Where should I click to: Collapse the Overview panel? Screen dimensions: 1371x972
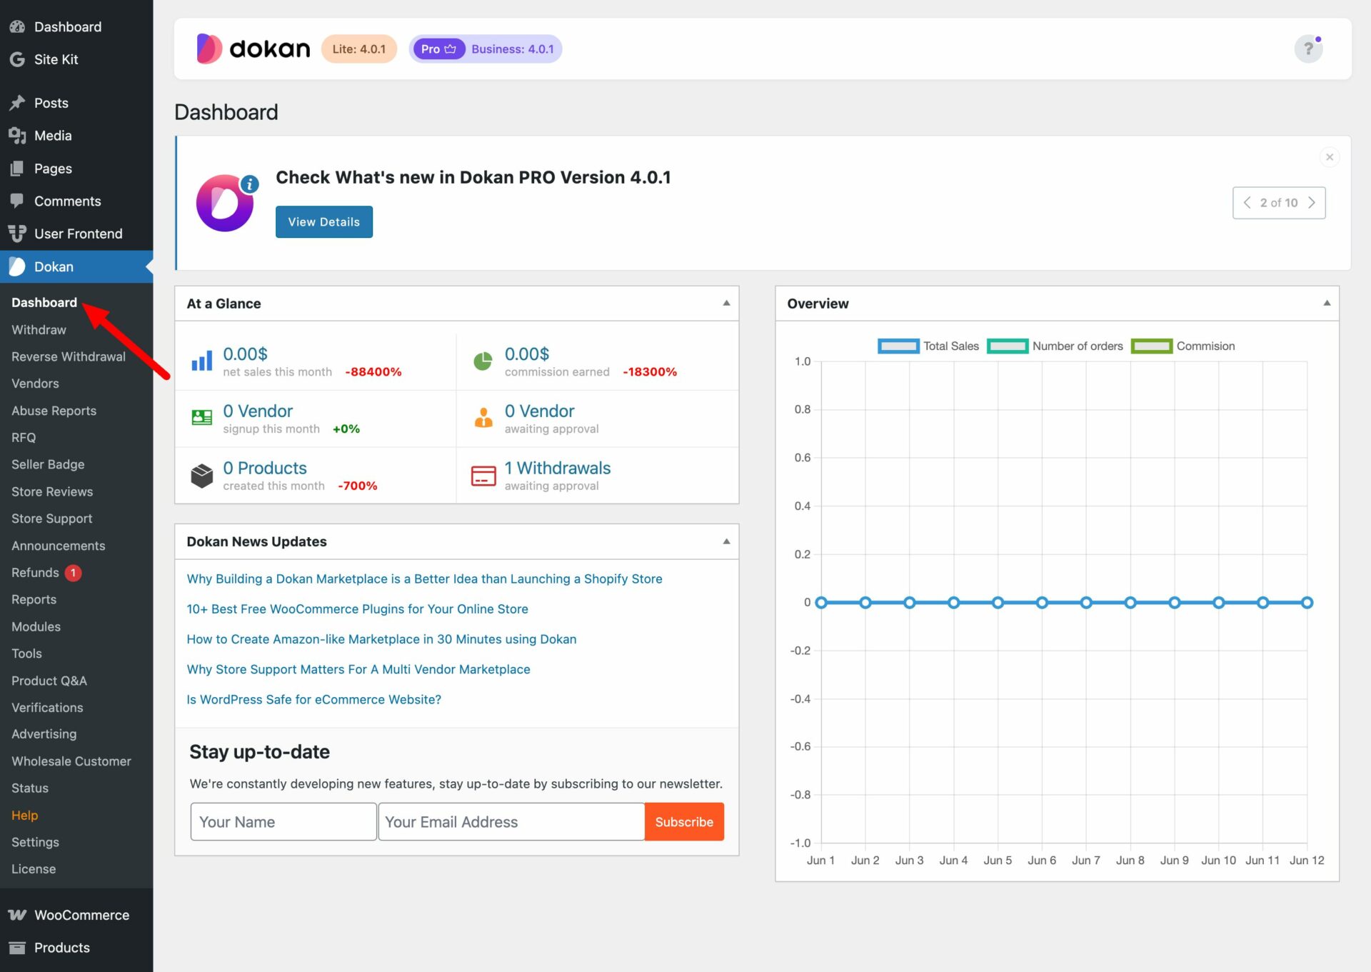(x=1327, y=303)
